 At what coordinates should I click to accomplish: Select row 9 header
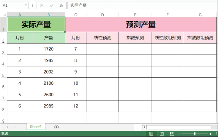pyautogui.click(x=4, y=118)
